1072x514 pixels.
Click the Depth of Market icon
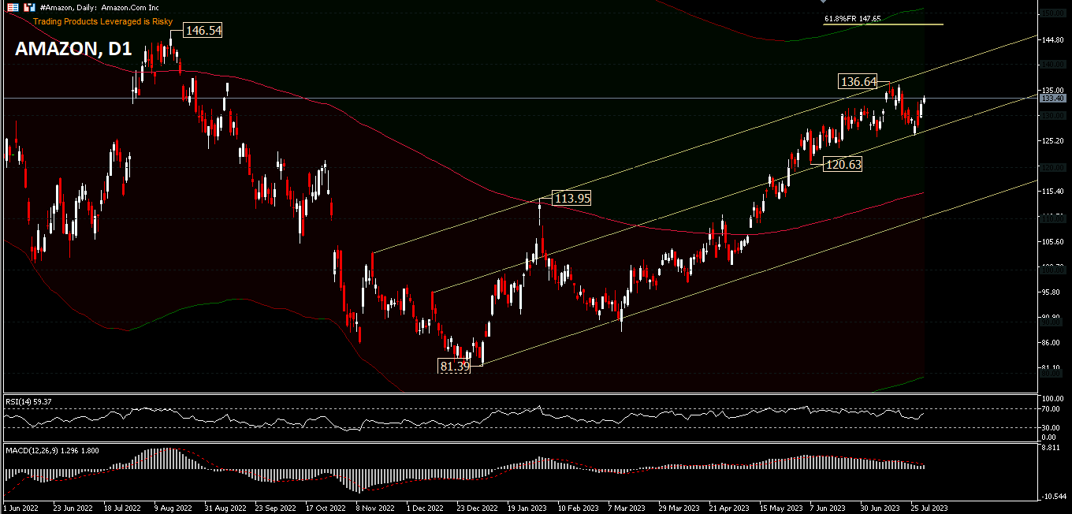[30, 7]
